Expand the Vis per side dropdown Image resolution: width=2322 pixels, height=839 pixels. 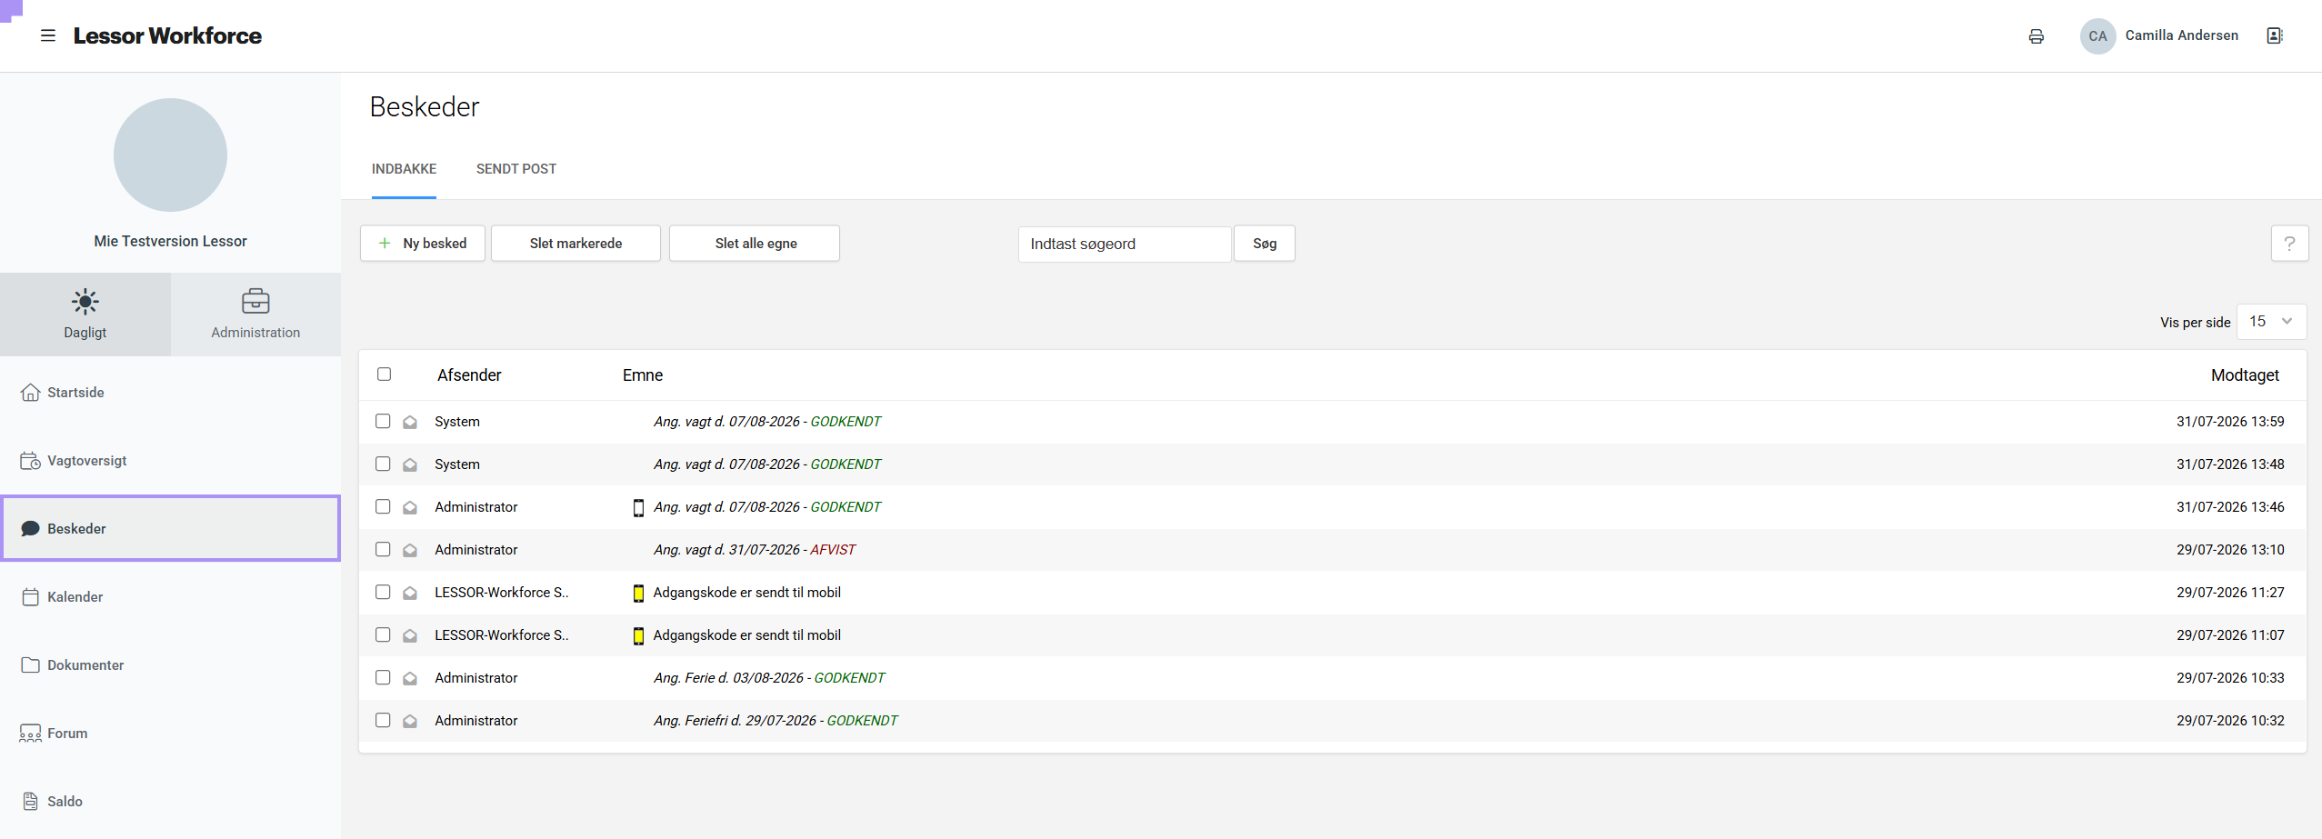coord(2271,322)
